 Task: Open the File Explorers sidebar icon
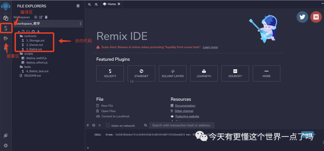(6, 18)
